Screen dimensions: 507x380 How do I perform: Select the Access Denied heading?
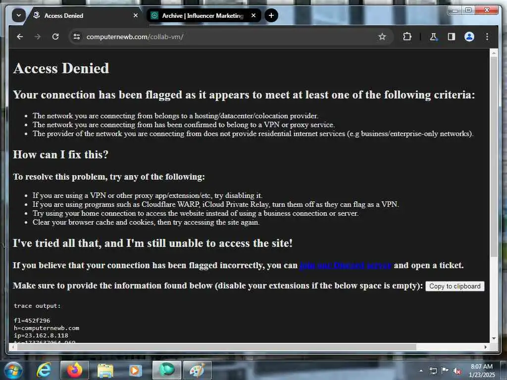(x=61, y=68)
